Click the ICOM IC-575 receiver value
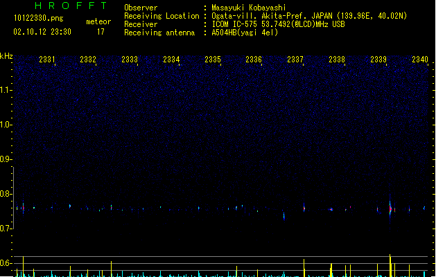The height and width of the screenshot is (277, 436). click(x=279, y=24)
